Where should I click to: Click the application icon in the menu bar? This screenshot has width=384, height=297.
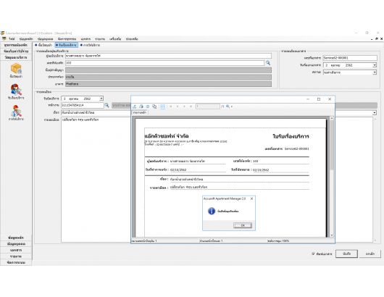point(4,38)
